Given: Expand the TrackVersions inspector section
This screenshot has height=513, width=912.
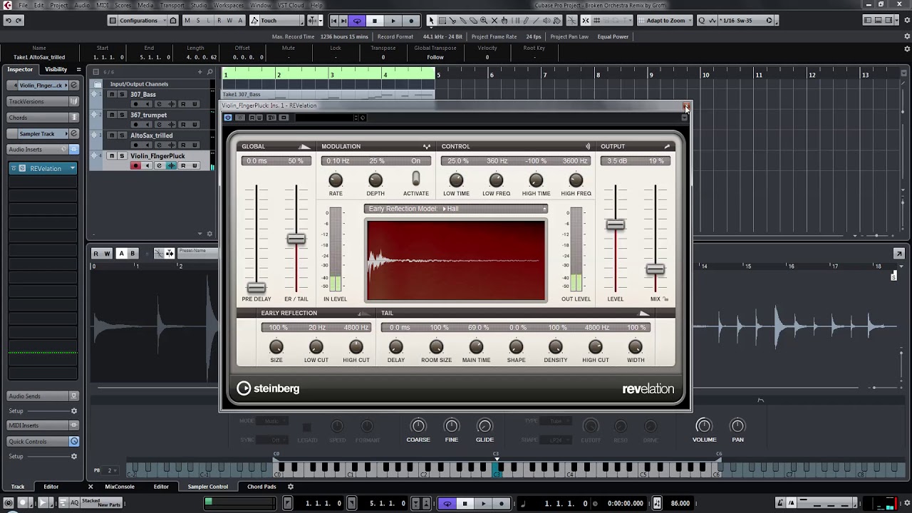Looking at the screenshot, I should pyautogui.click(x=43, y=102).
